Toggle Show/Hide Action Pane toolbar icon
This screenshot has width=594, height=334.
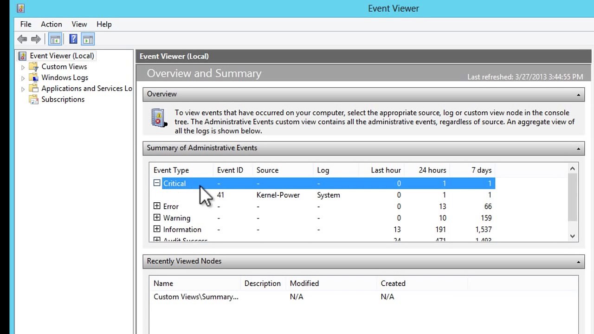88,39
